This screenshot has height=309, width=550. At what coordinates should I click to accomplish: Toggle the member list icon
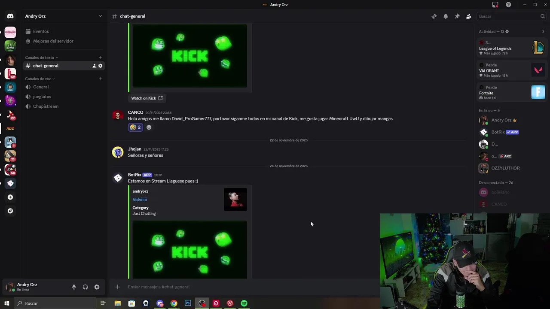click(469, 16)
